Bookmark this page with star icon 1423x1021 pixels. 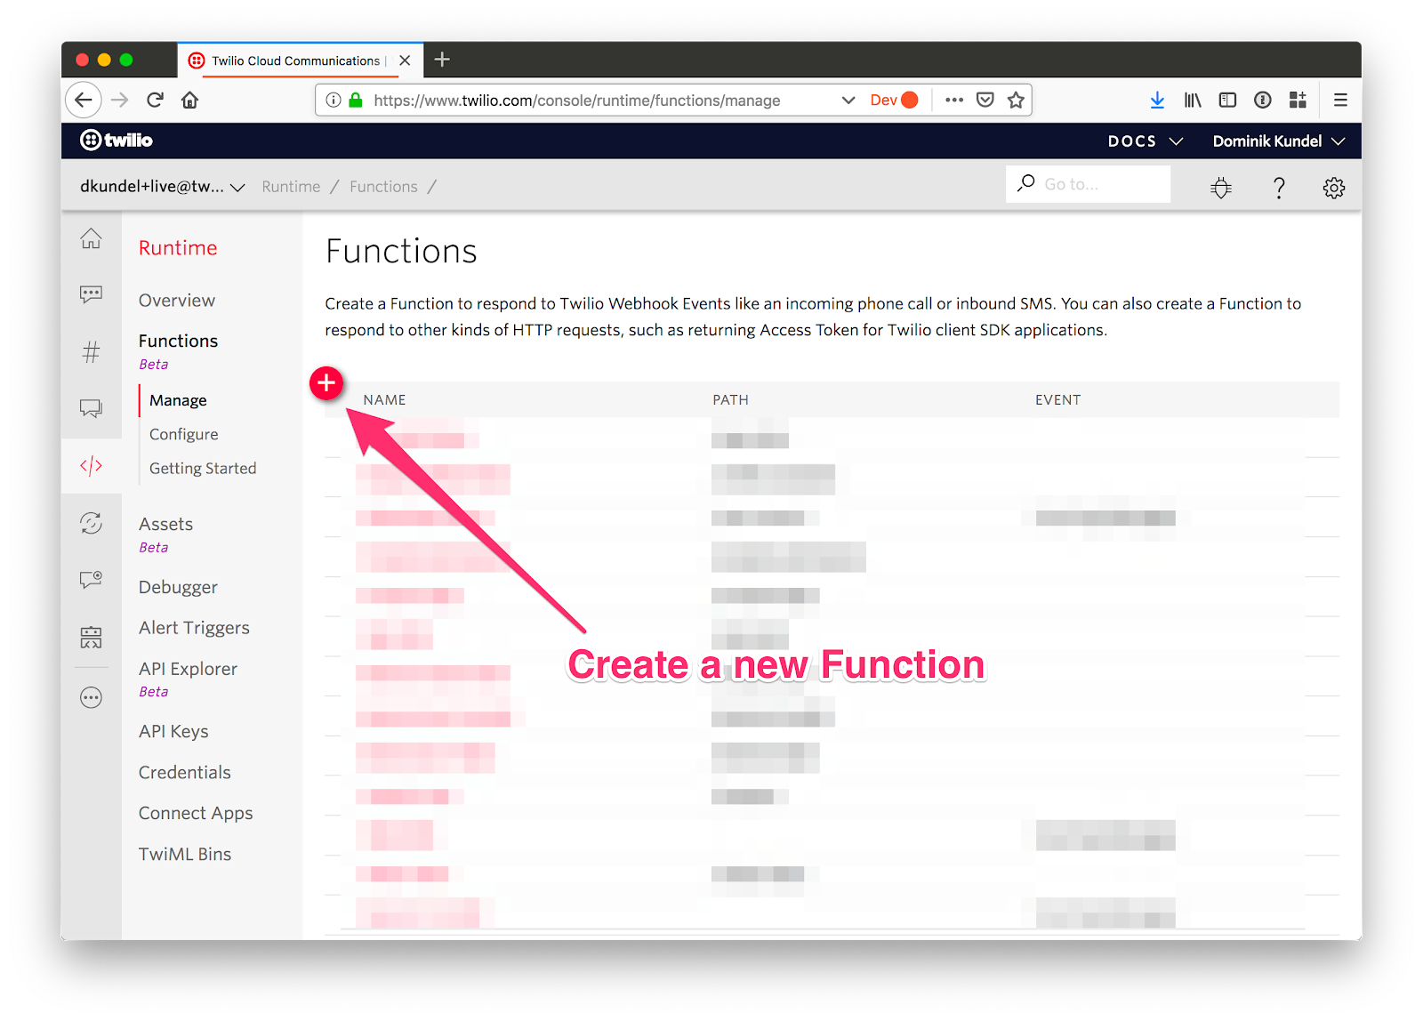coord(1016,100)
